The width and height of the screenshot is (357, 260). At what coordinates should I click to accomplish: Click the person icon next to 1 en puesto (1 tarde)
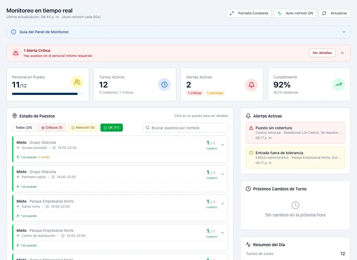(x=18, y=157)
